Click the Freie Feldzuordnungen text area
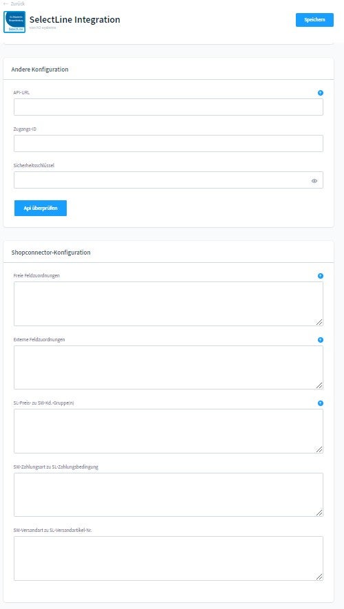Image resolution: width=344 pixels, height=609 pixels. tap(169, 303)
